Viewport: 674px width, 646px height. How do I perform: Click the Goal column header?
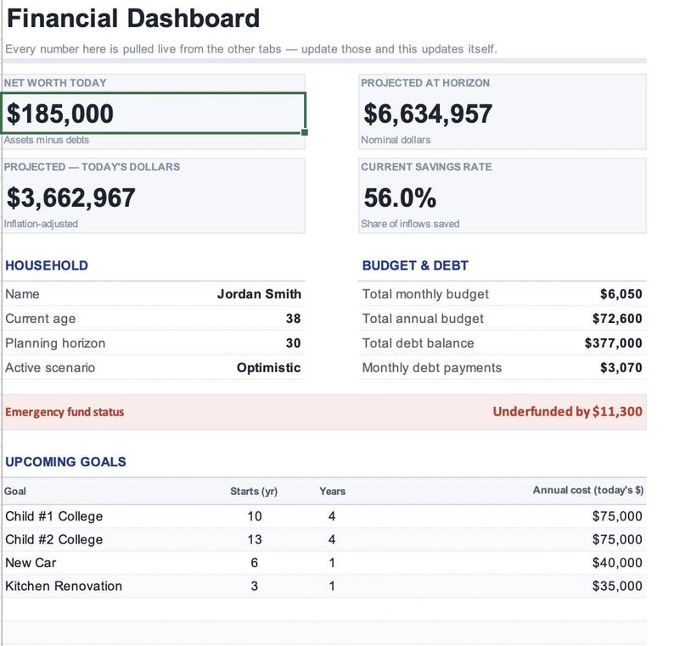click(15, 491)
